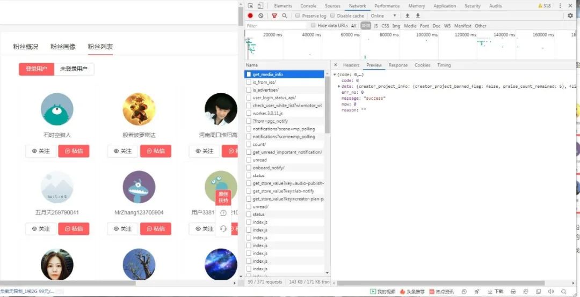Screen dimensions: 580x297
Task: Check Hide data URLs option
Action: (x=313, y=26)
